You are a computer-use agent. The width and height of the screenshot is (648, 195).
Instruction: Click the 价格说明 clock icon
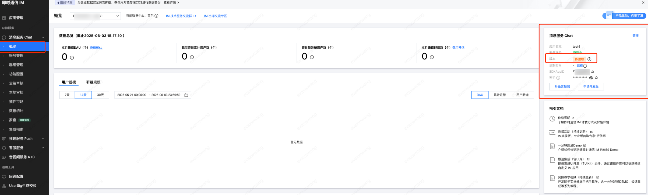point(552,119)
